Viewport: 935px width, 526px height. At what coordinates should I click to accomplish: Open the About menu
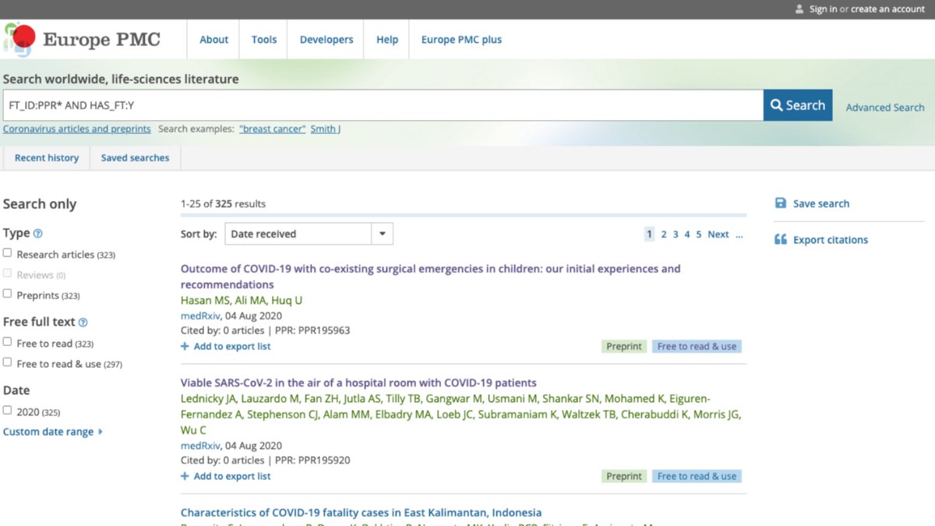point(213,40)
